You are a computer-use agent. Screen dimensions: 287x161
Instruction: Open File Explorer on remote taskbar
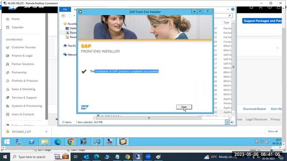pos(45,142)
